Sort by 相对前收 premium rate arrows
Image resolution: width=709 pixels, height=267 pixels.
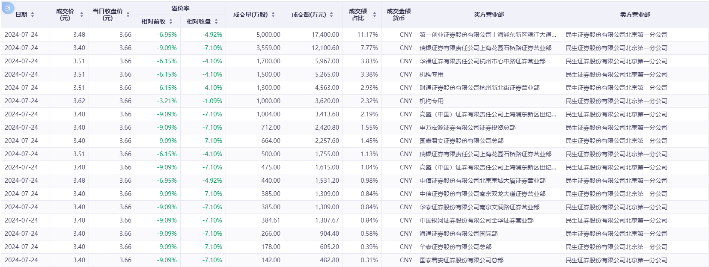[x=171, y=21]
